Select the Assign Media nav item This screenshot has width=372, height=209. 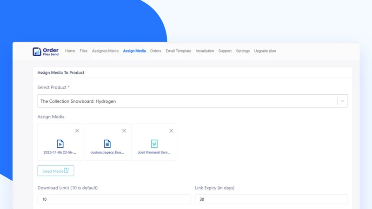point(134,51)
